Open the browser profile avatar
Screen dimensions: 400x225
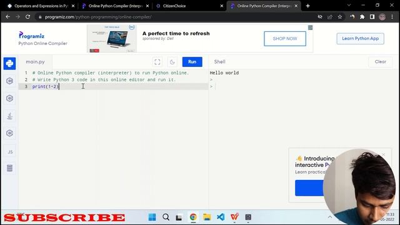pyautogui.click(x=382, y=17)
